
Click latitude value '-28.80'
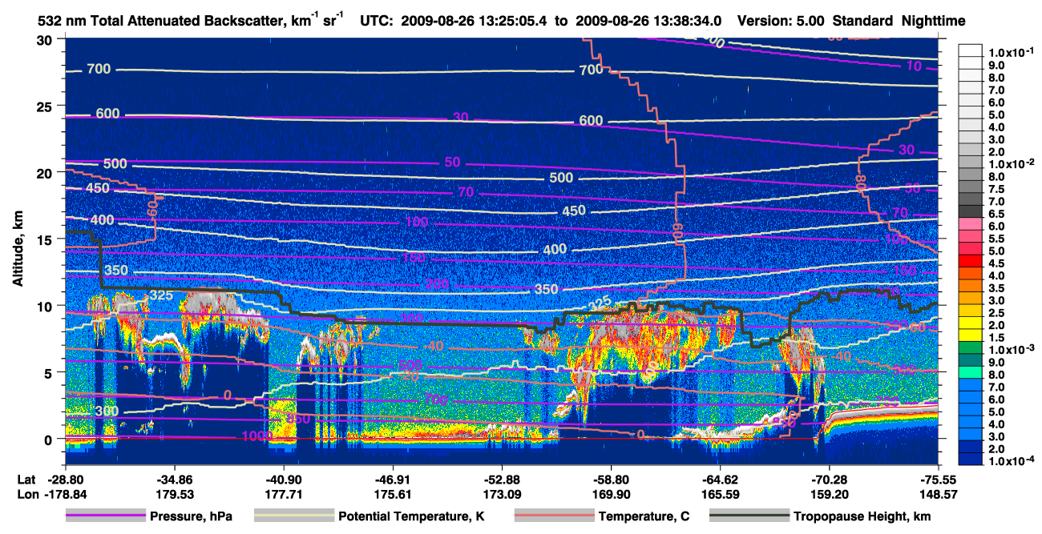[64, 478]
